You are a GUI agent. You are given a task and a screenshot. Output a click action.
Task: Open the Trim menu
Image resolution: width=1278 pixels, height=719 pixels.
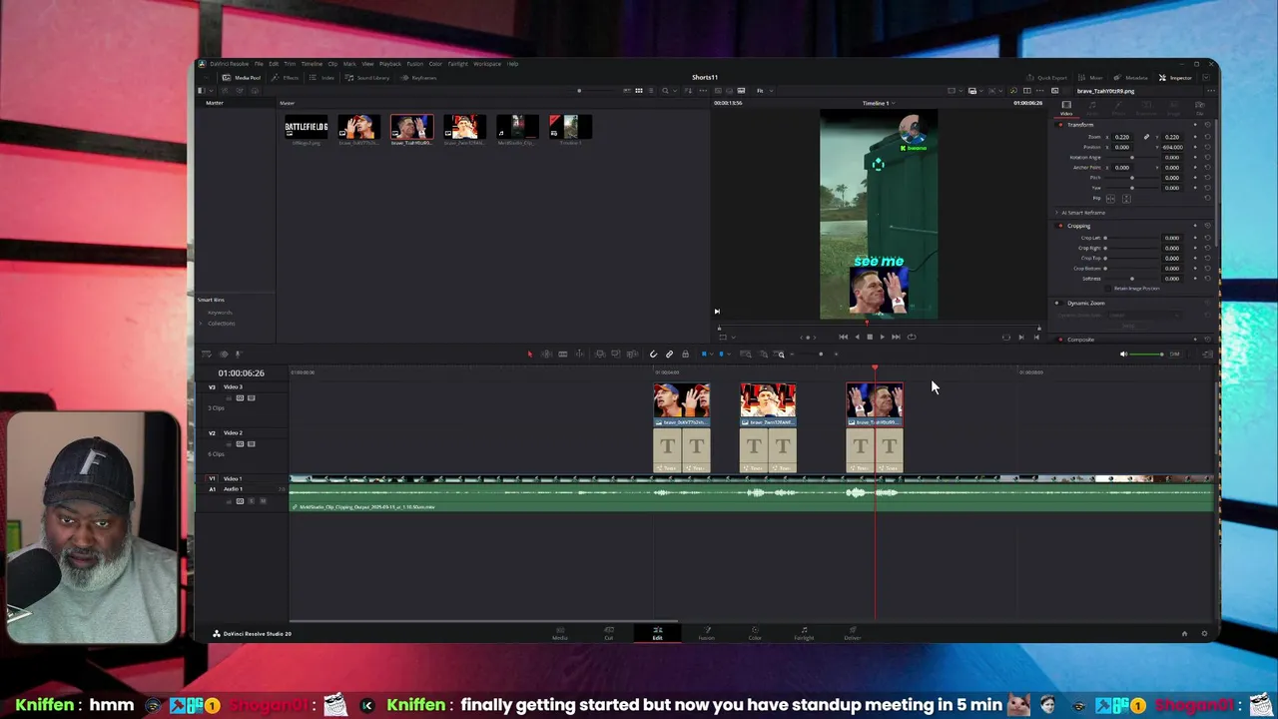(290, 64)
